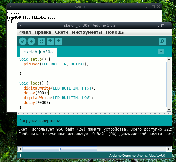Click 'FreeBSD 11.2-RELEASE i386' output in xterm
Viewport: 176px width, 162px height.
coord(31,17)
